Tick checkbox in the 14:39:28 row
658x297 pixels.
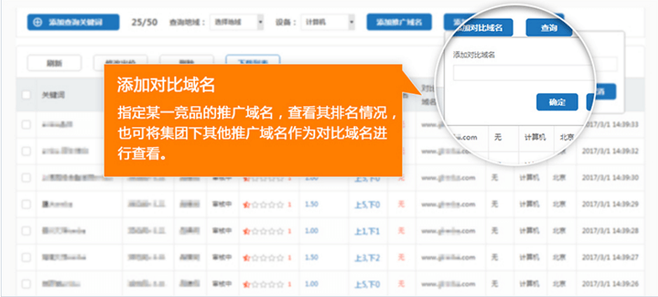click(26, 231)
